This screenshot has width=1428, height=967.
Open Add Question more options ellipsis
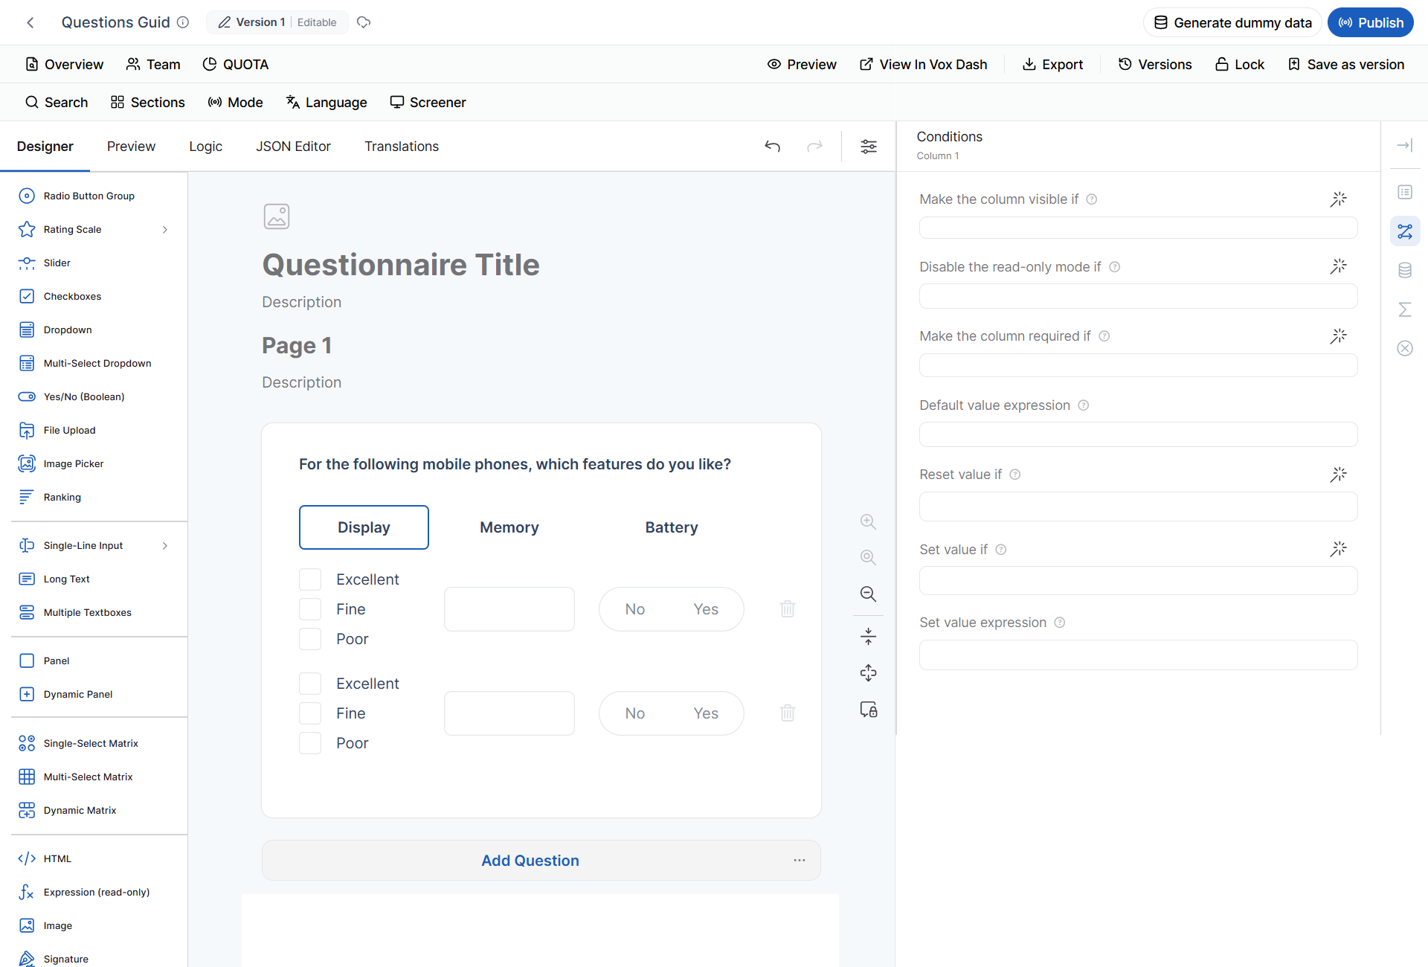pos(800,861)
